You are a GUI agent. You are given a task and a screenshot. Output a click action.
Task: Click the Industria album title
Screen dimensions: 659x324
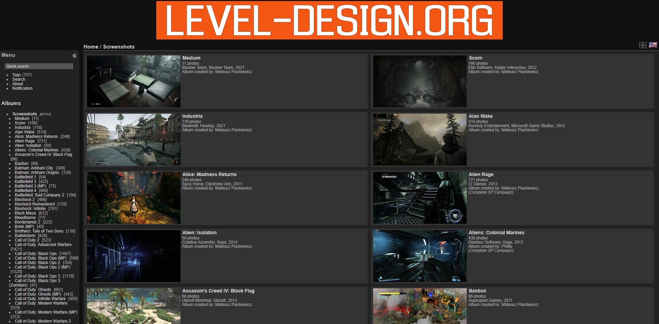[192, 116]
